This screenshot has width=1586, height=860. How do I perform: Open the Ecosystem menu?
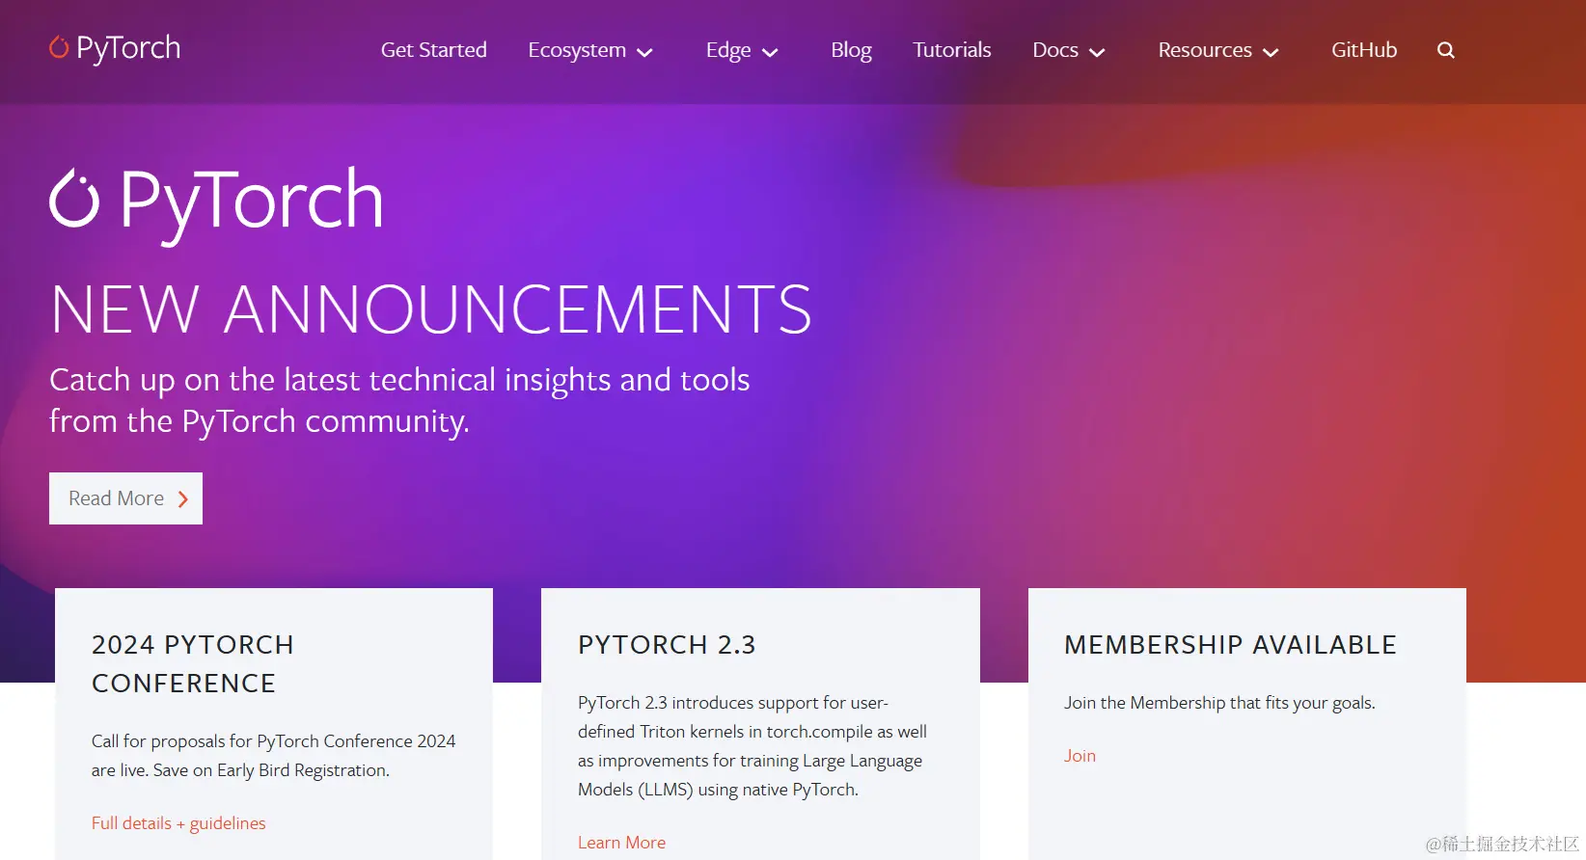[577, 50]
